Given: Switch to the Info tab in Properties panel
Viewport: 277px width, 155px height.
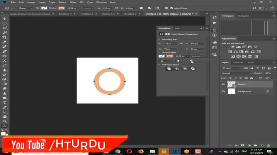Looking at the screenshot, I should [x=177, y=28].
